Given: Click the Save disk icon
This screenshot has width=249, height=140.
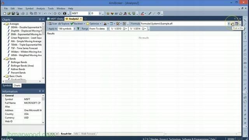Looking at the screenshot, I should point(13,14).
